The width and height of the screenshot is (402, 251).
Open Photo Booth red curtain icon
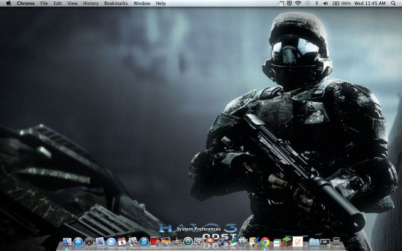155,242
